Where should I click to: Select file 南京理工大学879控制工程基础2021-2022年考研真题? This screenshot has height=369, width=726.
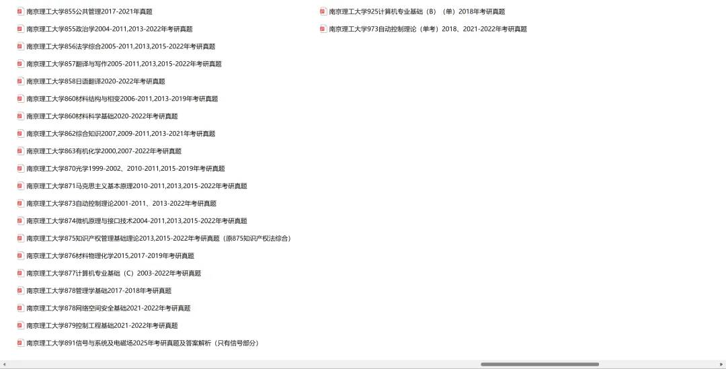tap(102, 325)
